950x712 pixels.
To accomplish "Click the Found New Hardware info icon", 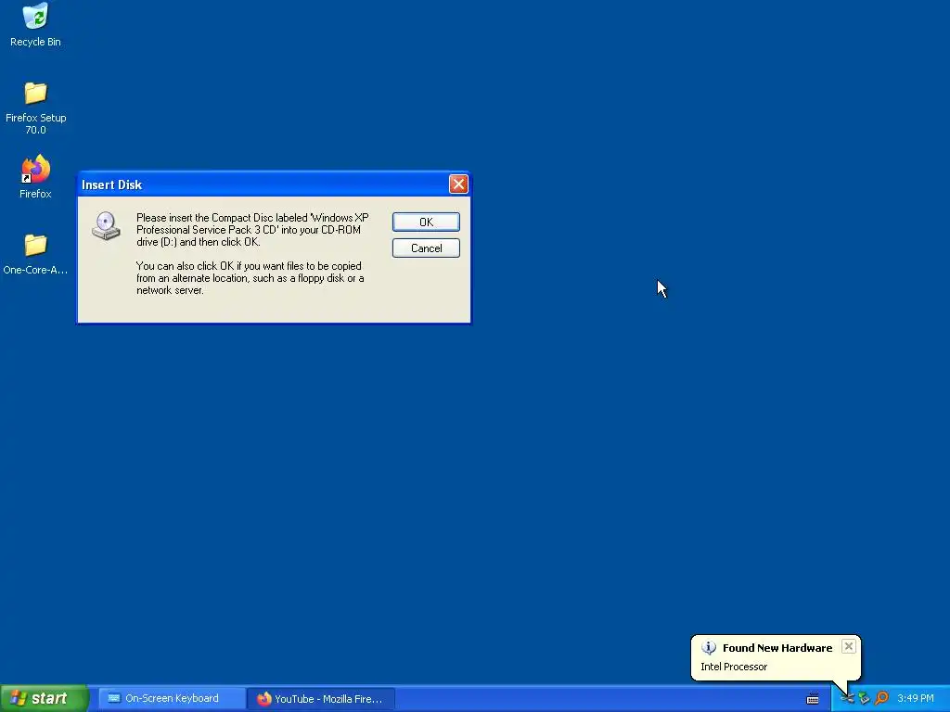I will 708,648.
